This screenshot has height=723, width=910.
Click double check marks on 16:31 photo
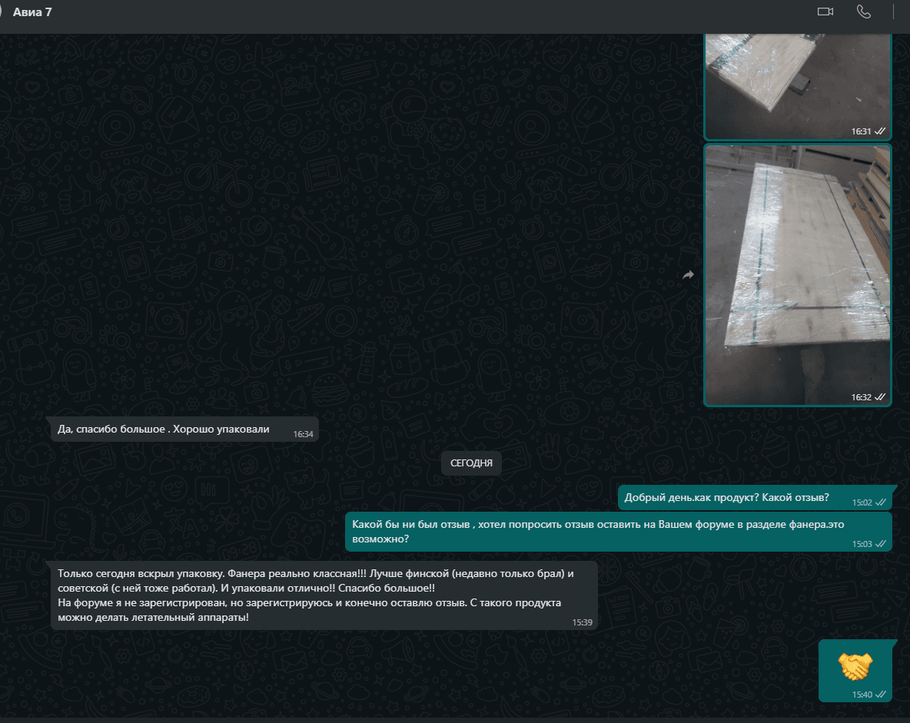pos(881,131)
